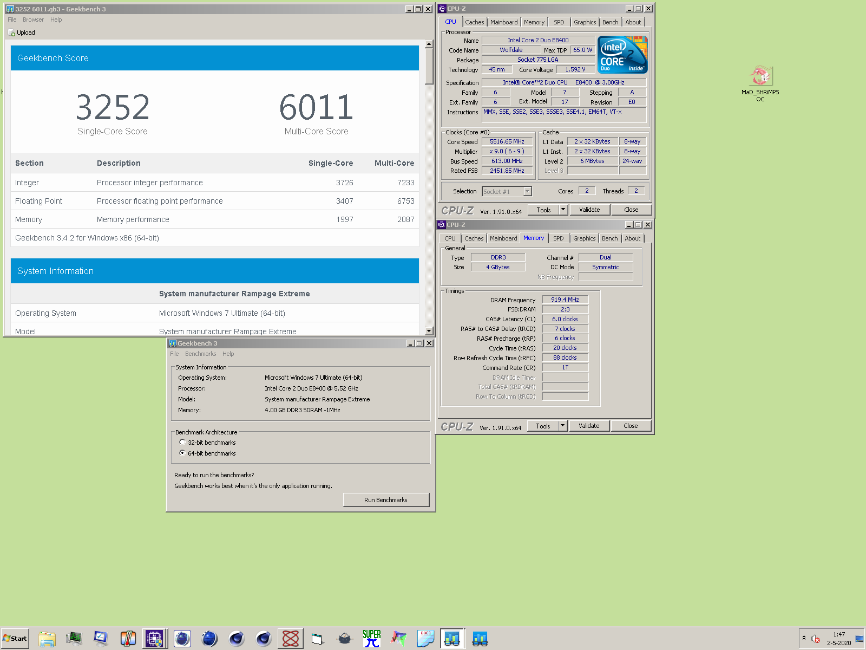Open Graphics tab in the Memory CPU-Z window
The width and height of the screenshot is (866, 650).
pyautogui.click(x=585, y=238)
